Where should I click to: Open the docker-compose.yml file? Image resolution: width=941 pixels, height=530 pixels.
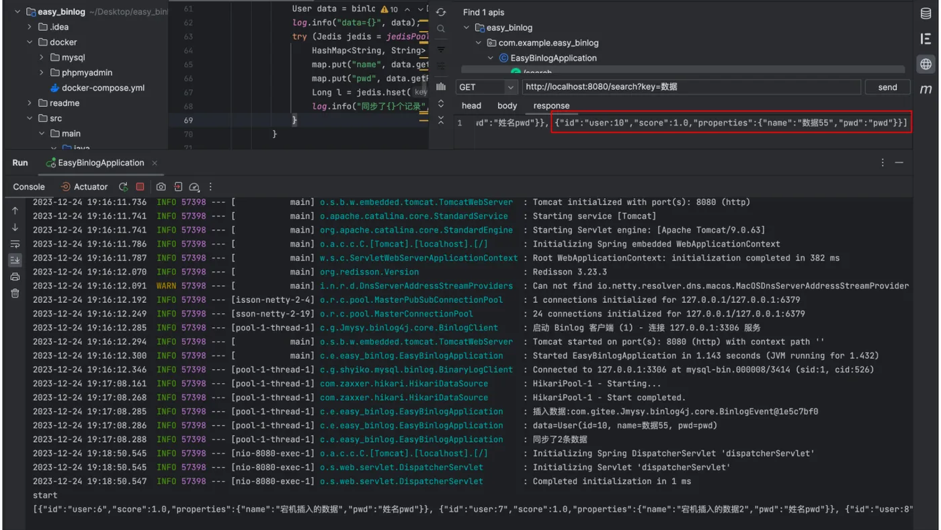point(97,88)
